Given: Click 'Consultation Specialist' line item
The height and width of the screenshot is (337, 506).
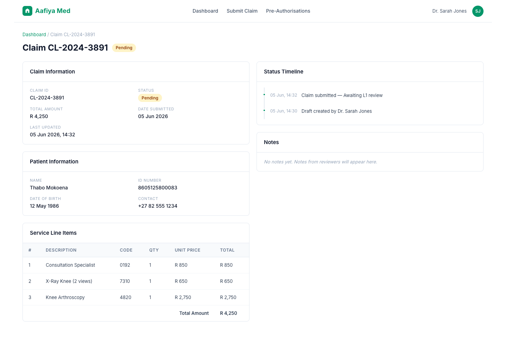Looking at the screenshot, I should point(70,265).
